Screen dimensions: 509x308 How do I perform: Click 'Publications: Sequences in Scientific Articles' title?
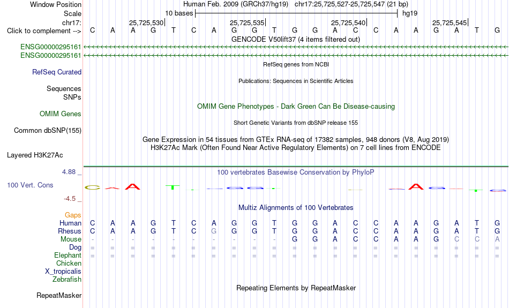click(296, 81)
